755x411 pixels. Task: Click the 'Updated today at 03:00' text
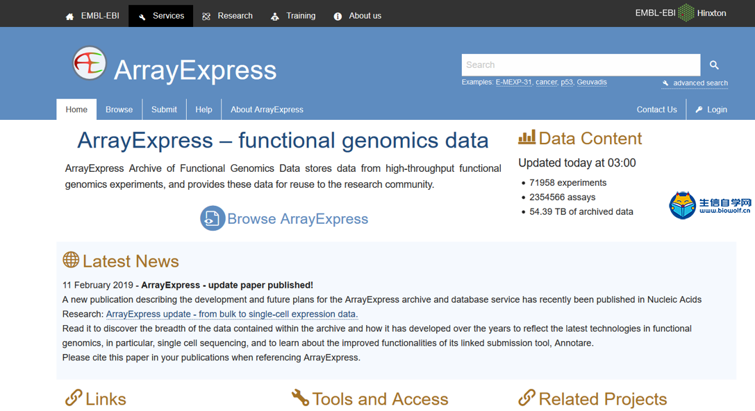coord(577,163)
